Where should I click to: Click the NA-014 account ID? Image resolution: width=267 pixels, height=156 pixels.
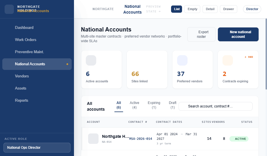pyautogui.click(x=107, y=142)
